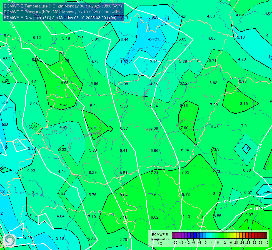Screen dimensions: 272x250
Task: Click the 5.91 temperature value
Action: pyautogui.click(x=94, y=106)
